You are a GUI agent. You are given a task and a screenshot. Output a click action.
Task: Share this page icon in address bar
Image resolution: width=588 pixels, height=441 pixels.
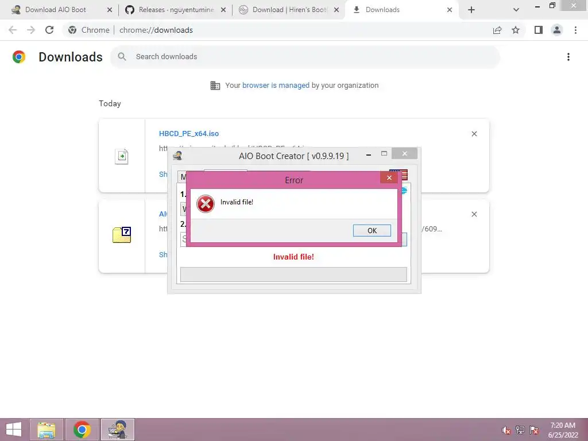(497, 30)
